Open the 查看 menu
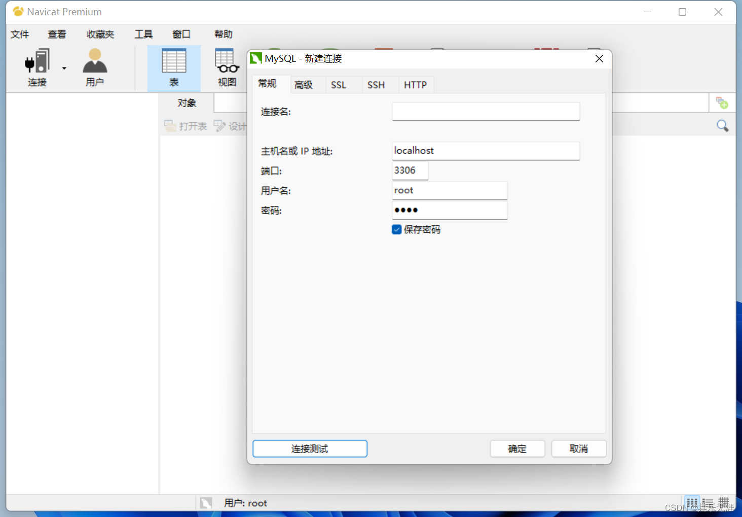The image size is (742, 517). [57, 34]
